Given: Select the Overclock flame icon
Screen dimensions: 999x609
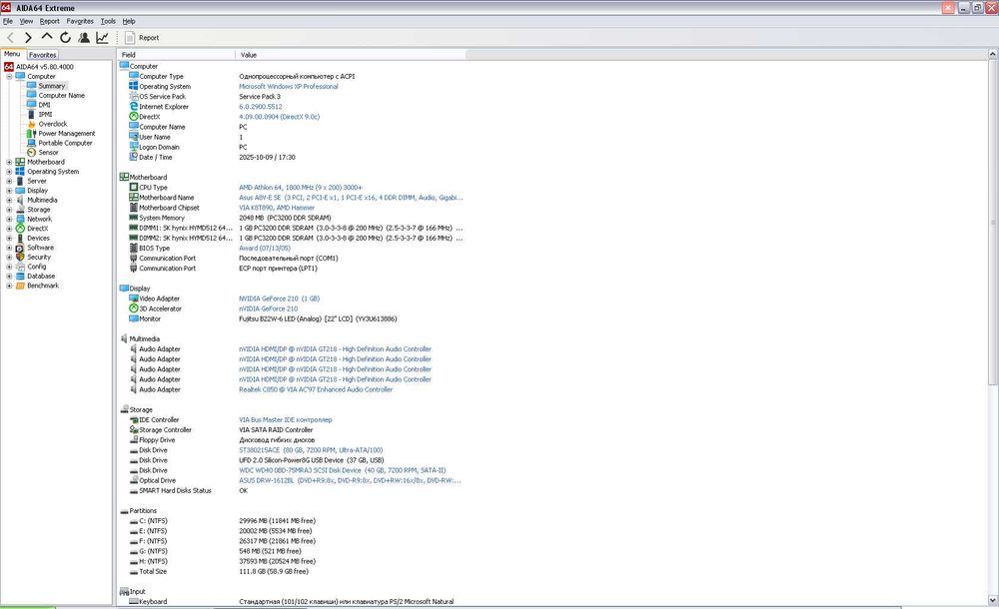Looking at the screenshot, I should 31,124.
